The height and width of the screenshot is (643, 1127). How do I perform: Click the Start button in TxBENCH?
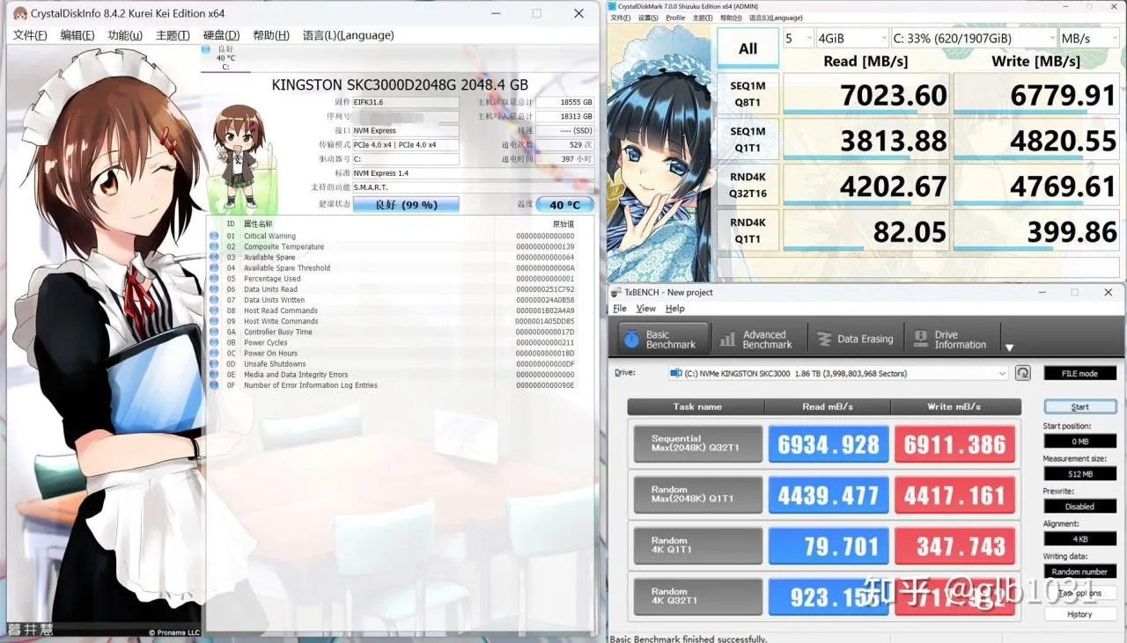1080,406
